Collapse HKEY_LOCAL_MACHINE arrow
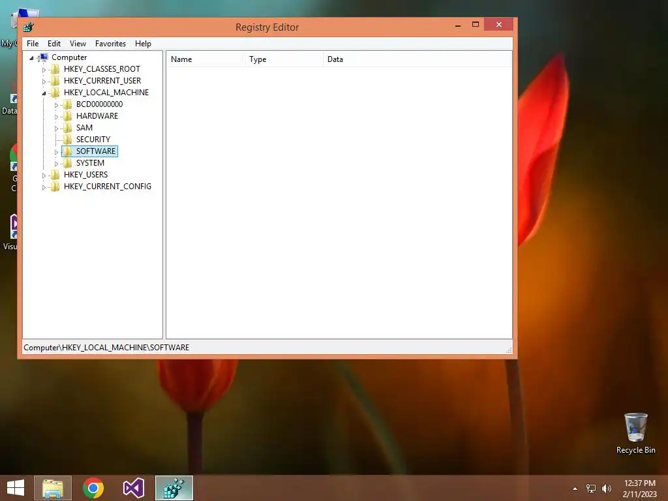 (44, 93)
